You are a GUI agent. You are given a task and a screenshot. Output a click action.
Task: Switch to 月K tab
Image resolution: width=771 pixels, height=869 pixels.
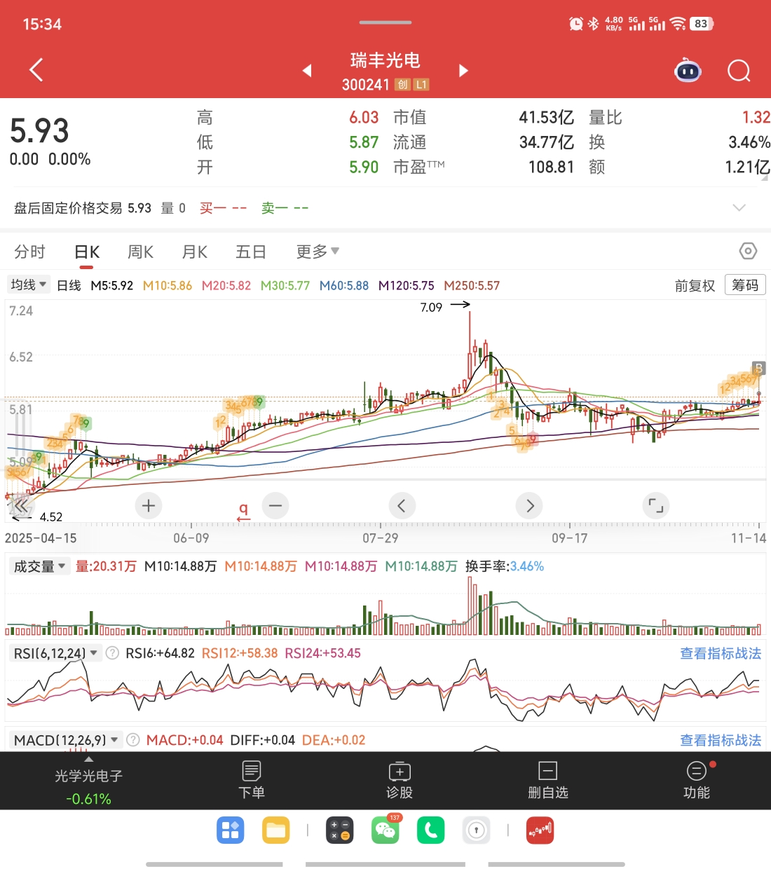195,252
